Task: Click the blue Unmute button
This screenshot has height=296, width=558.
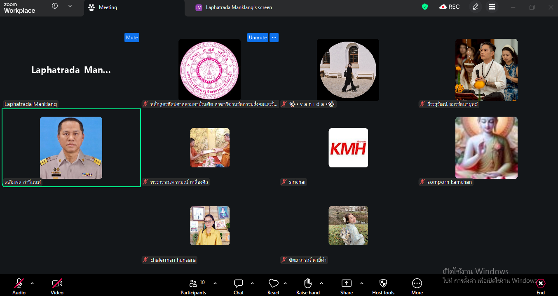Action: point(258,38)
